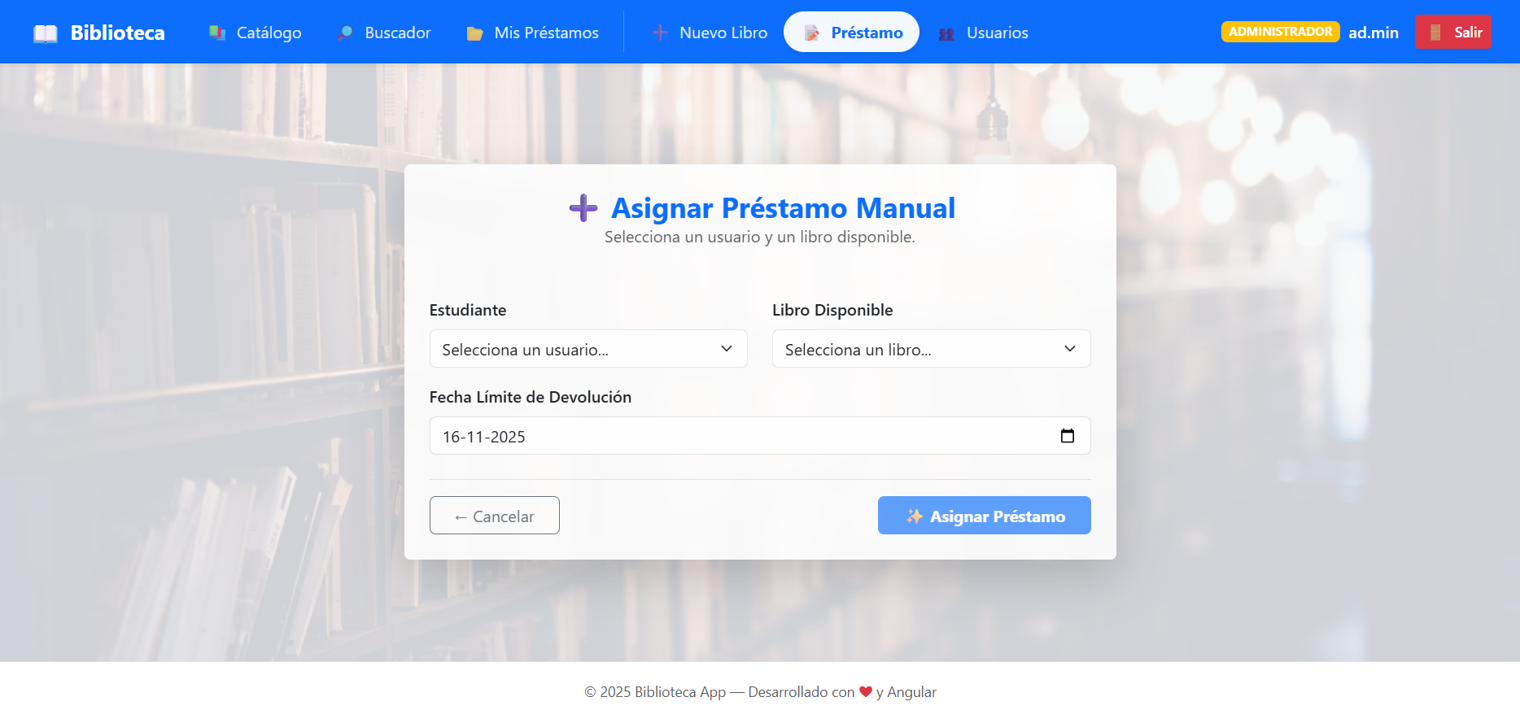
Task: Click the Biblioteca brand name
Action: (117, 33)
